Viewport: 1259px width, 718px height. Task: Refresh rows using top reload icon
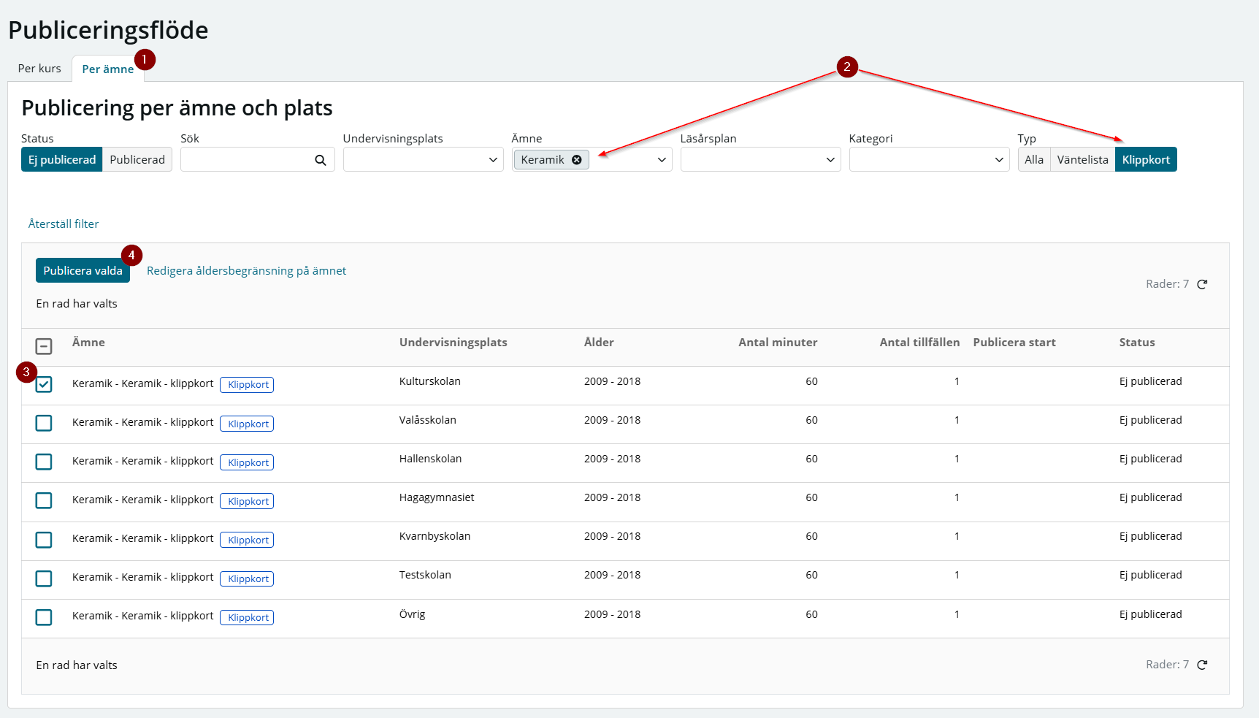click(1202, 284)
